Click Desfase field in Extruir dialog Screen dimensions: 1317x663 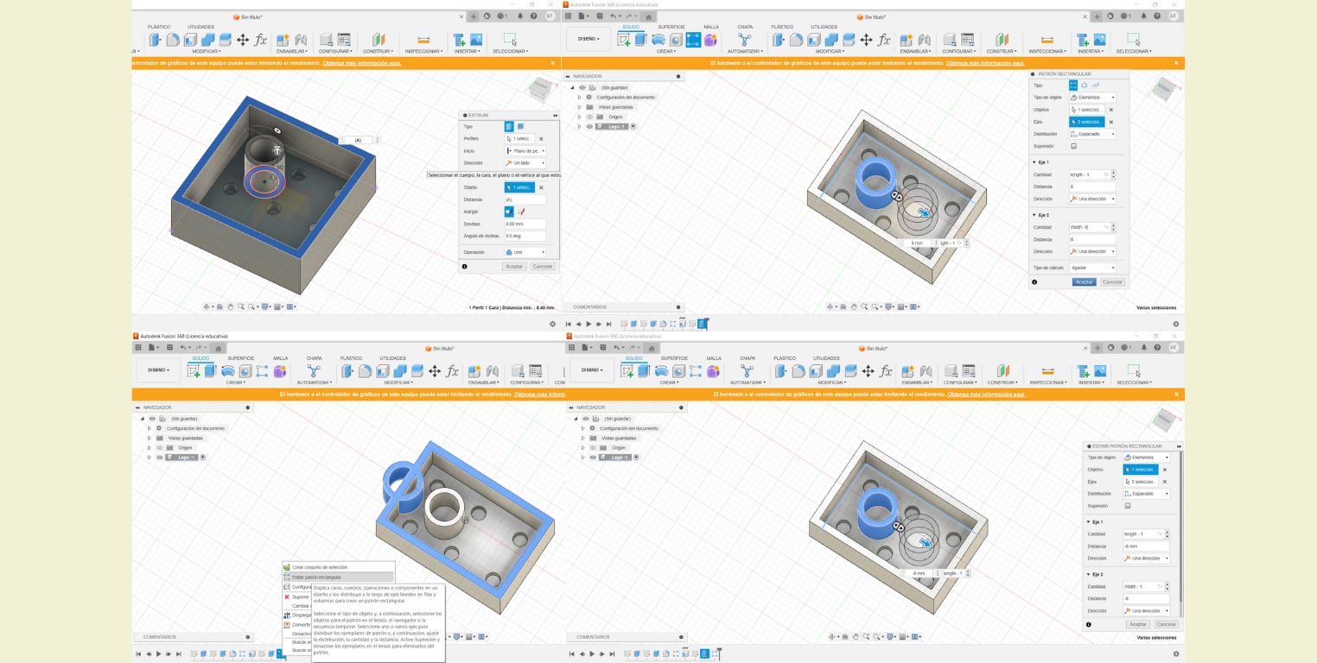[x=525, y=224]
